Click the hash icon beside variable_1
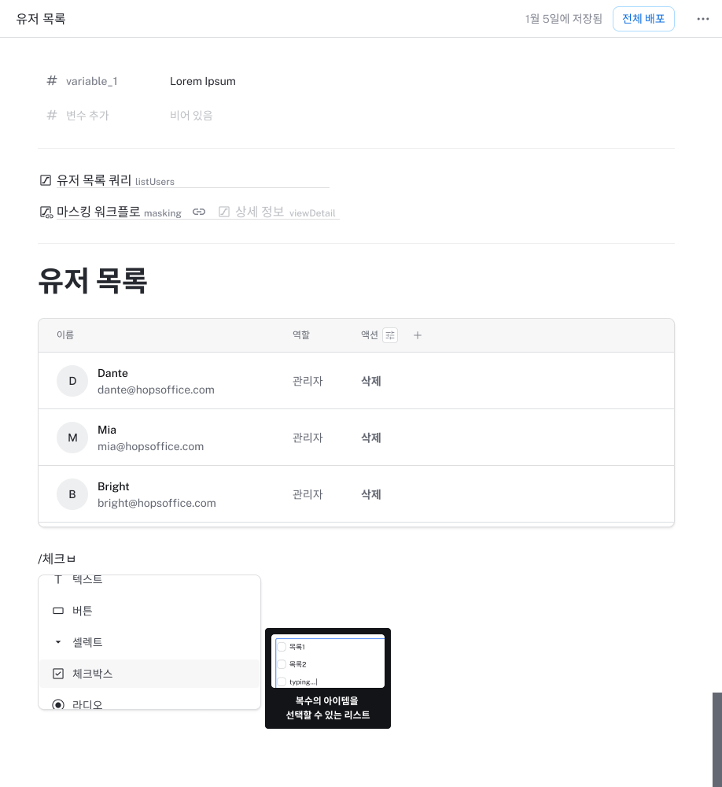The width and height of the screenshot is (722, 787). point(52,81)
